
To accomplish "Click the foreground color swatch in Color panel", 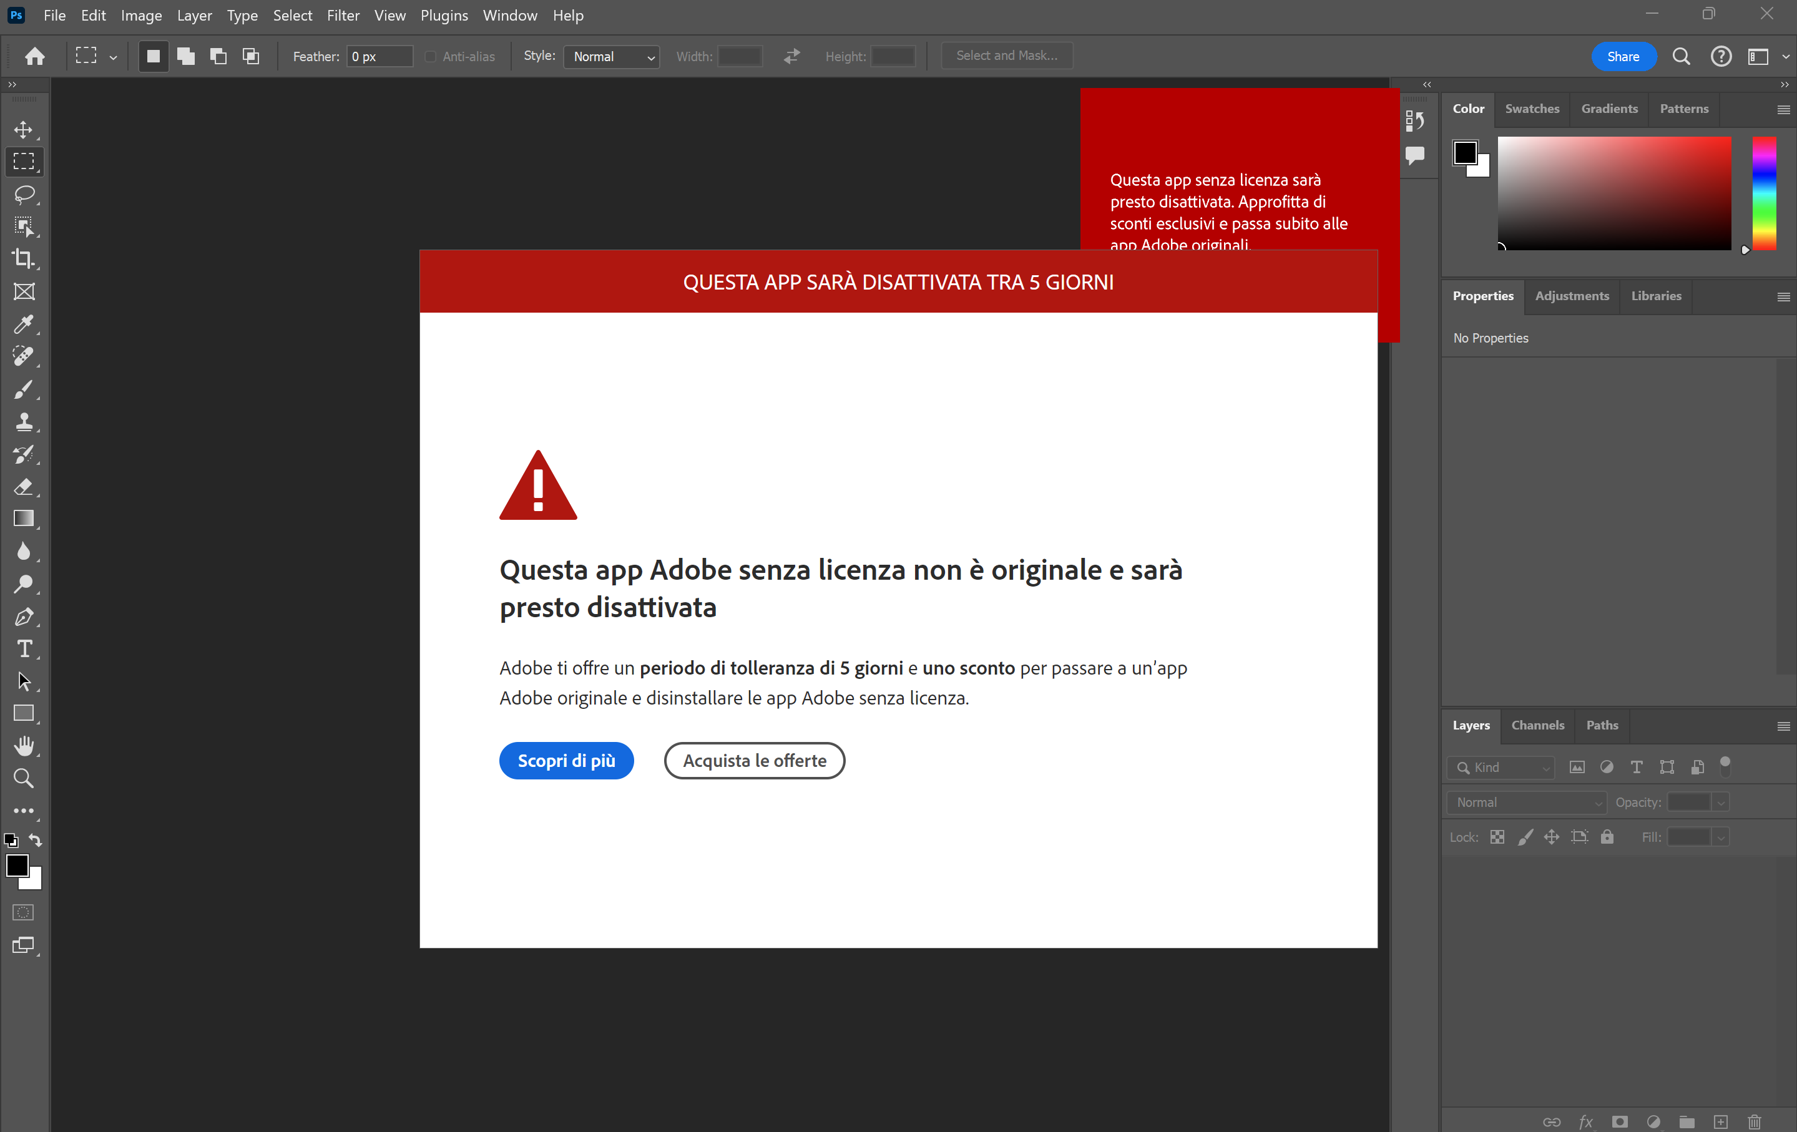I will (1464, 152).
